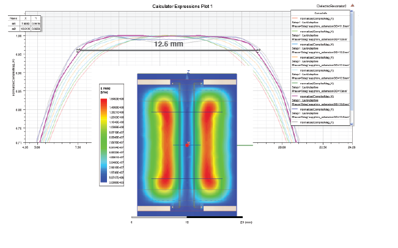Image resolution: width=398 pixels, height=248 pixels.
Task: Click the E Field rainbow color bar
Action: pos(103,140)
